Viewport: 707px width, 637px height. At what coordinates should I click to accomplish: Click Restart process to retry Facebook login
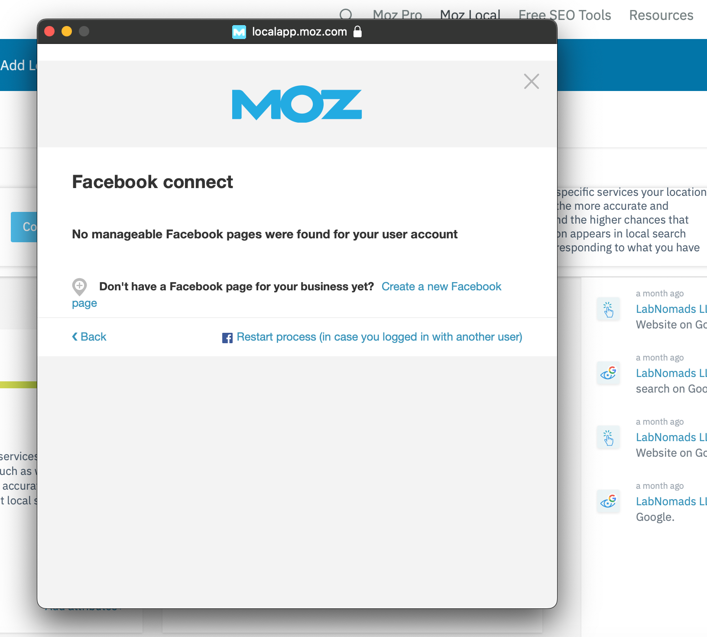pos(379,337)
